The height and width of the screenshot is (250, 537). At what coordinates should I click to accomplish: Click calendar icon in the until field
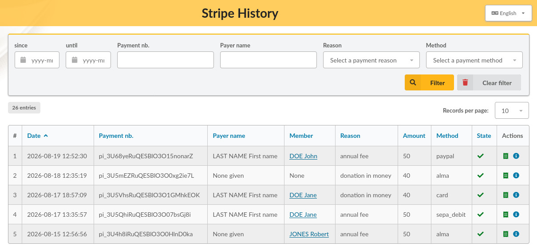75,60
